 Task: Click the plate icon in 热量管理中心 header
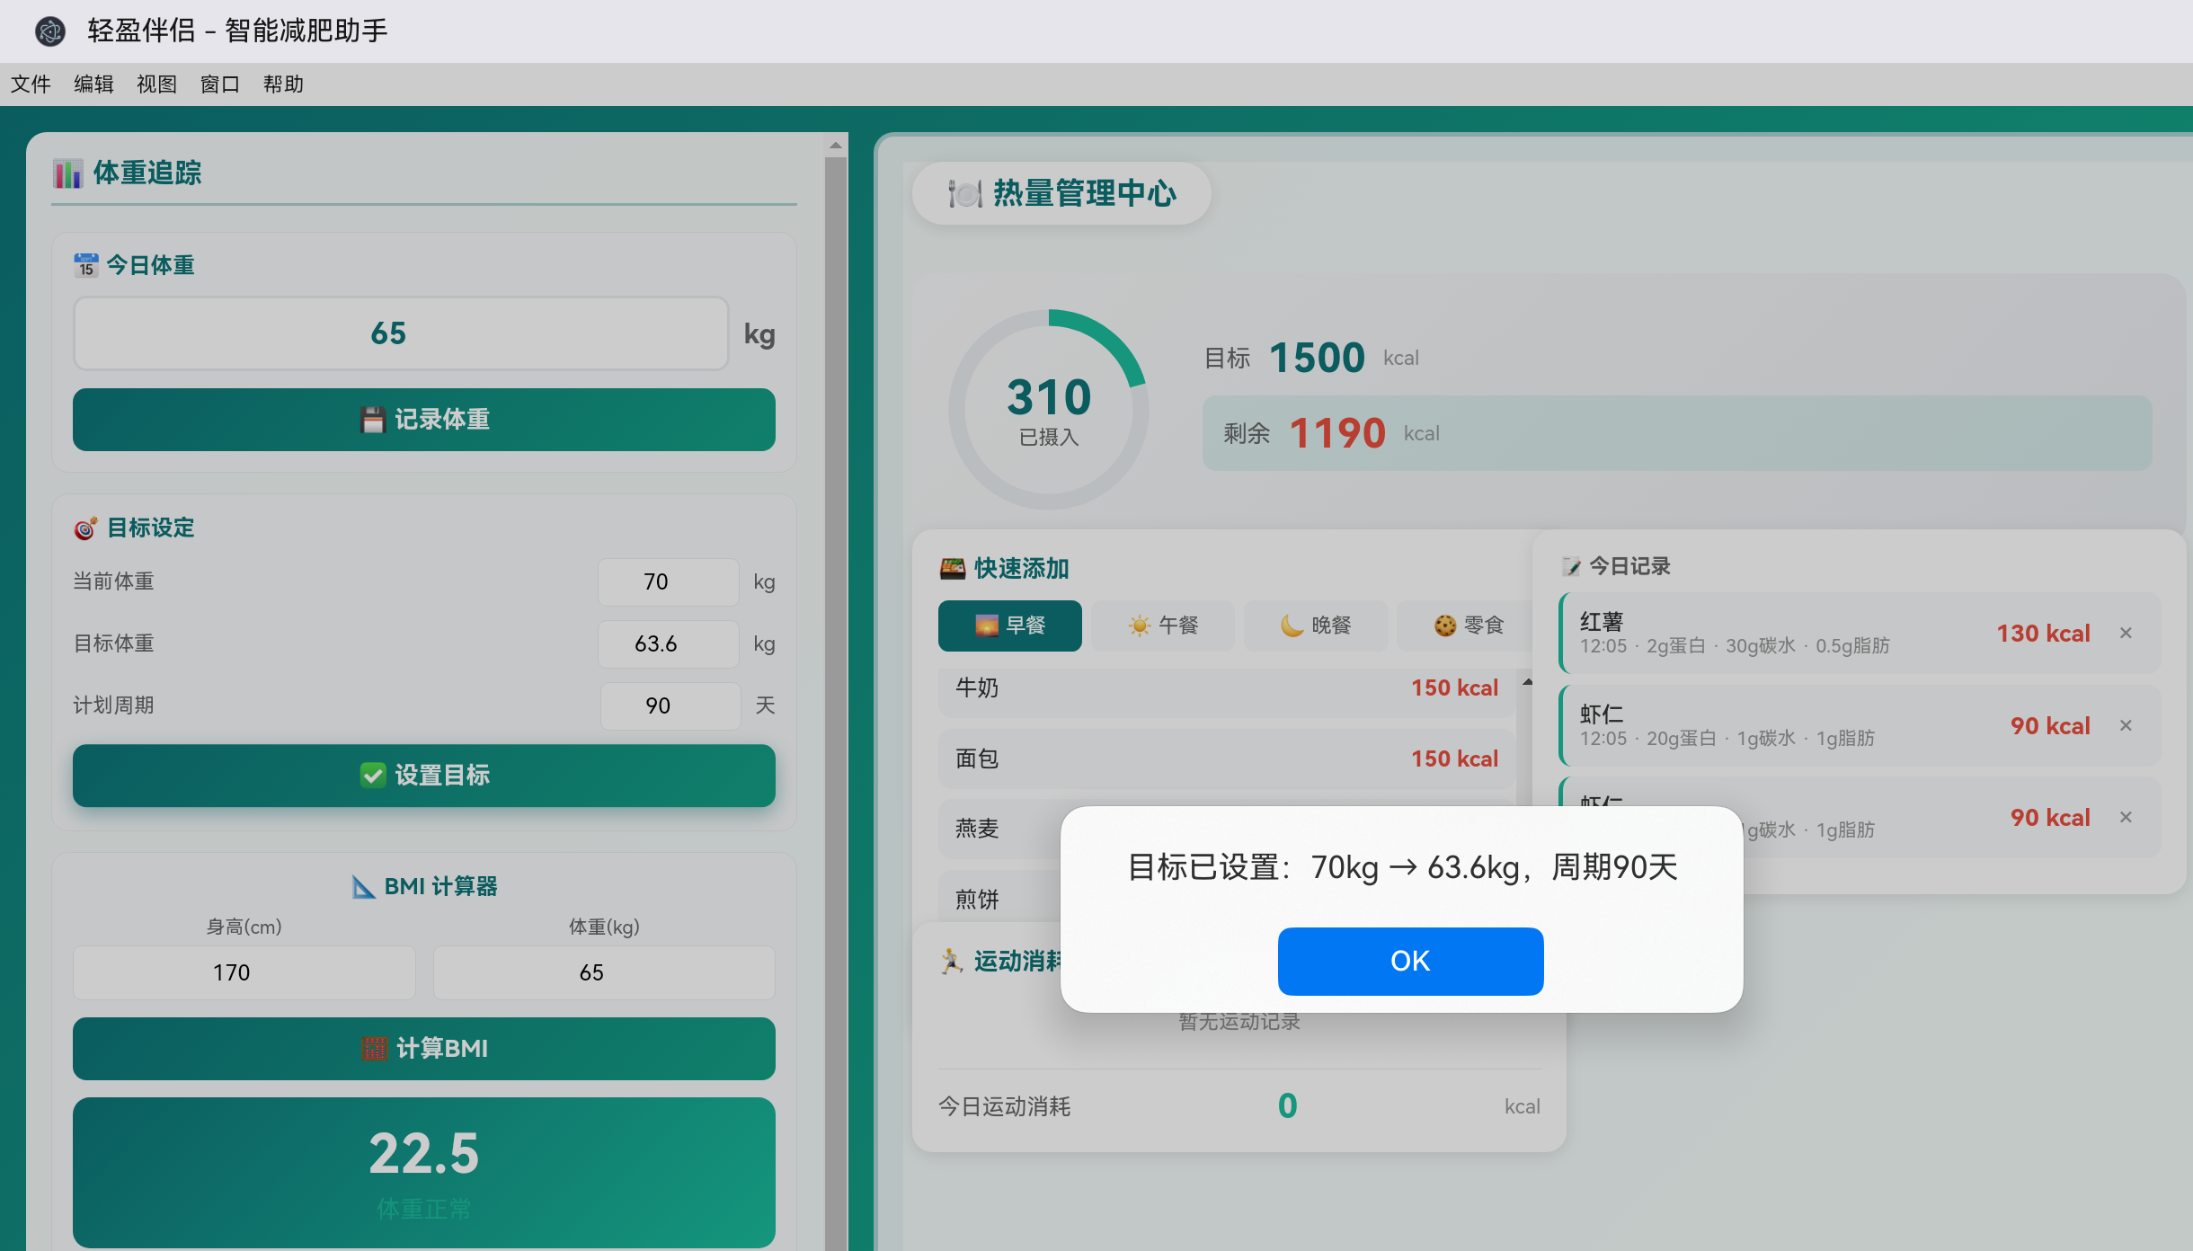(x=965, y=193)
